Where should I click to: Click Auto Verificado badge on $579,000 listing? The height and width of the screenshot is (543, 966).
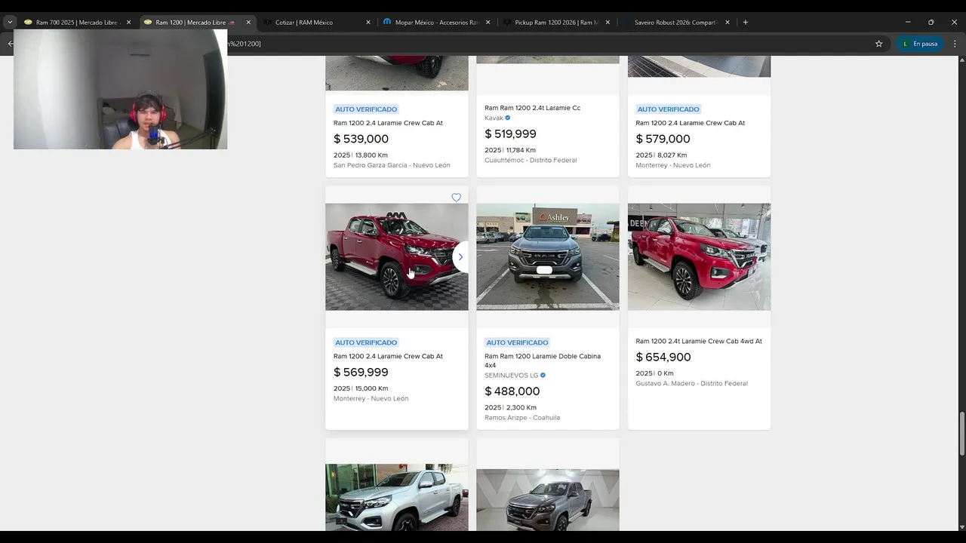point(668,109)
